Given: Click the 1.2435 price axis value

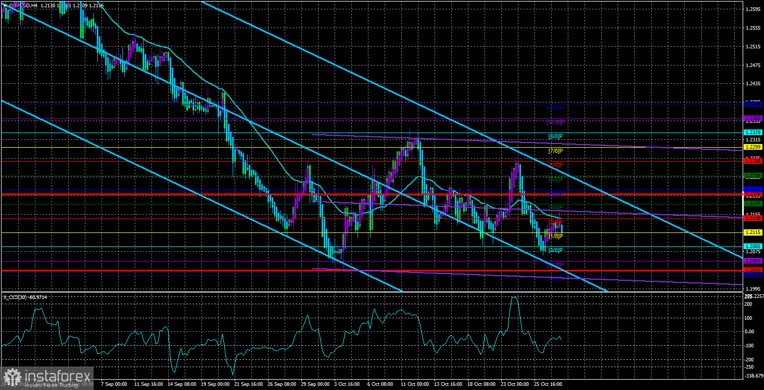Looking at the screenshot, I should pyautogui.click(x=753, y=84).
